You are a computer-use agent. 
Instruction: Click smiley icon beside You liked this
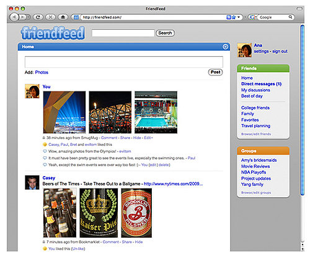[45, 249]
